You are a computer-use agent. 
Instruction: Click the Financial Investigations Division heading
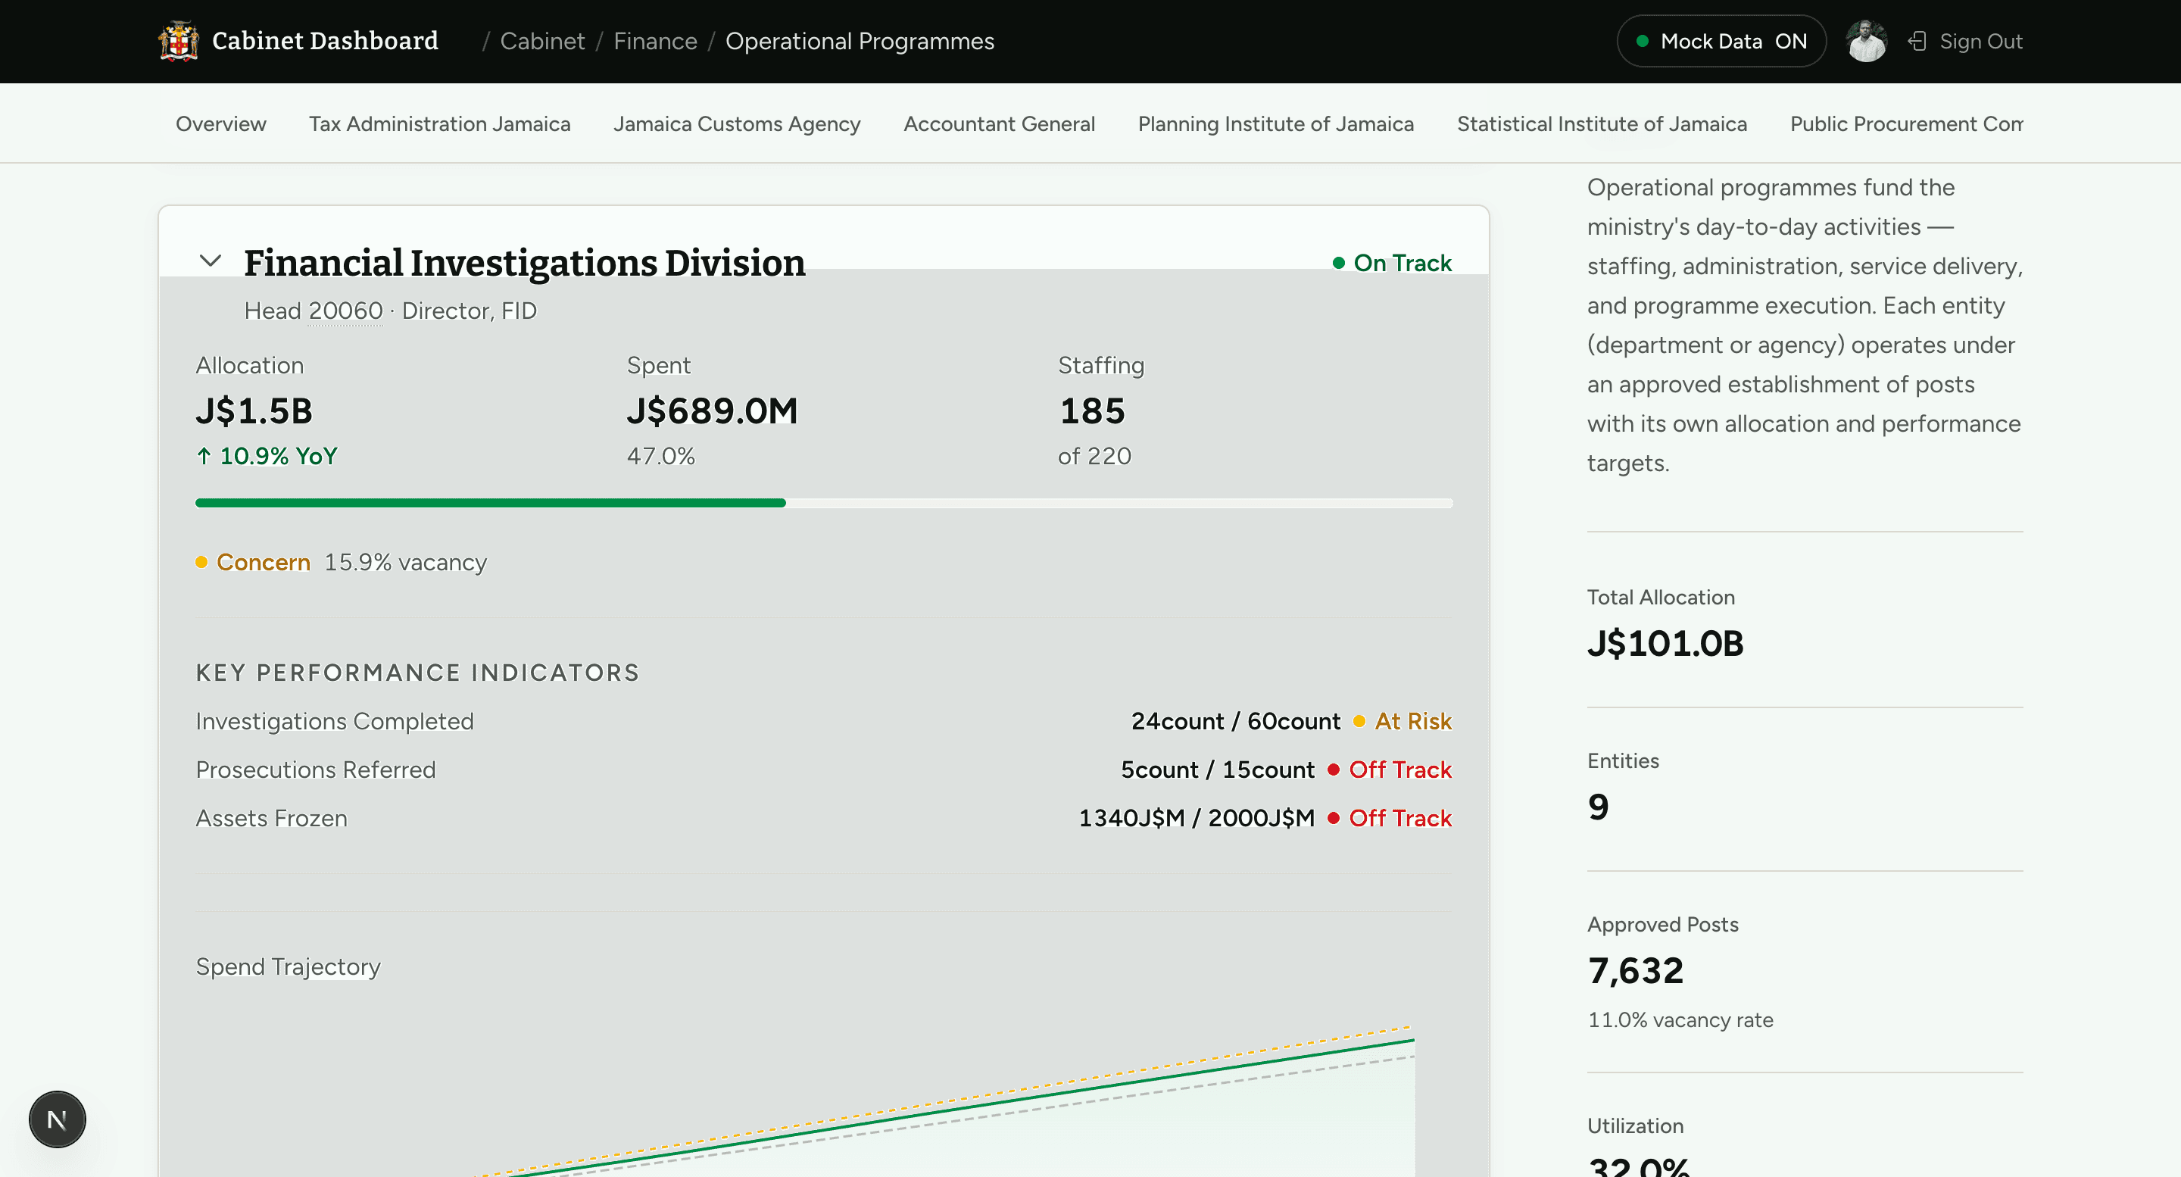[x=524, y=263]
